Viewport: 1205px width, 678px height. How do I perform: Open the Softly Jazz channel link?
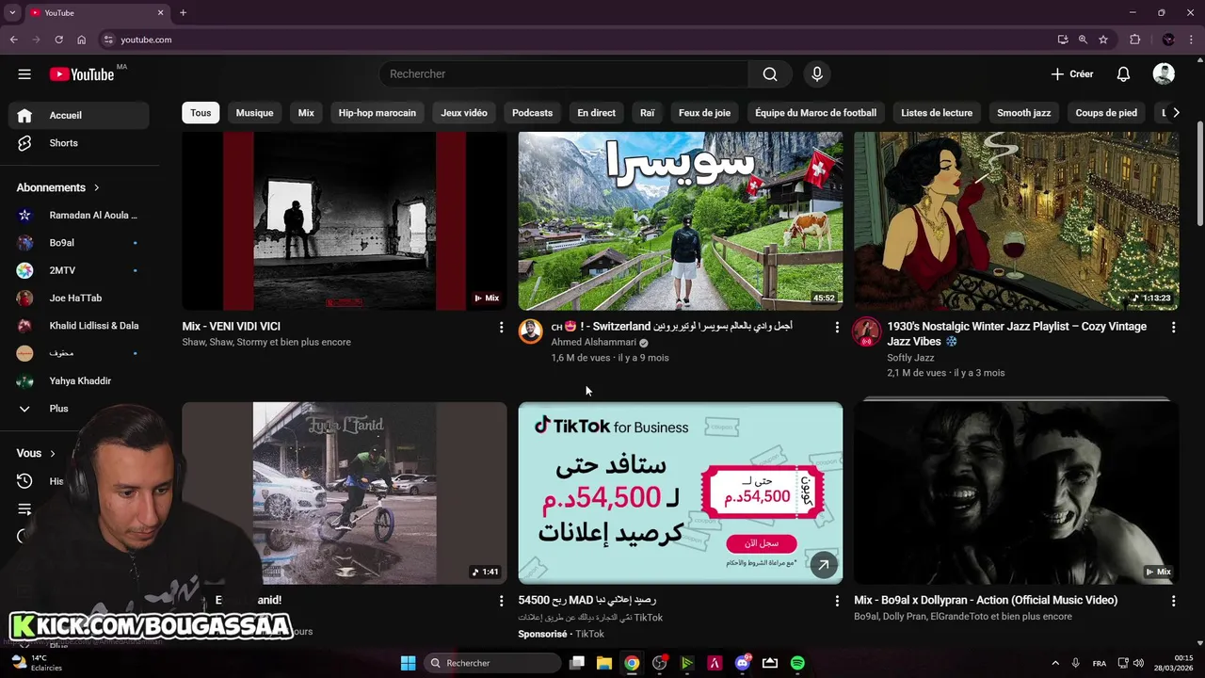(910, 358)
